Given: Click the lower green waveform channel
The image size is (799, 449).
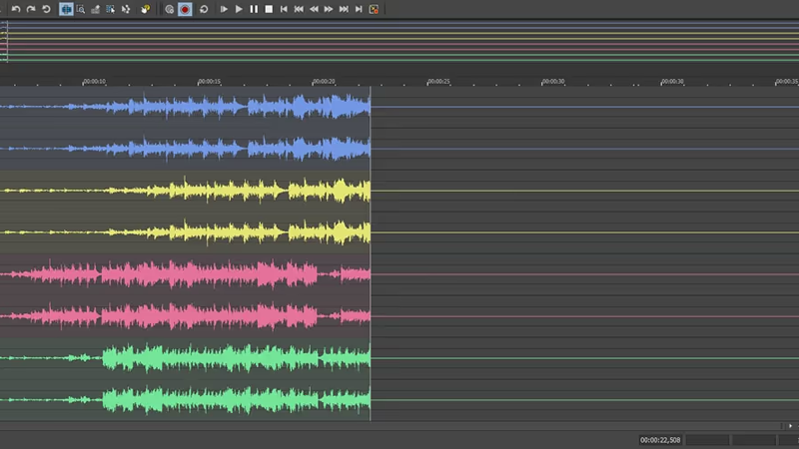Looking at the screenshot, I should click(x=185, y=400).
